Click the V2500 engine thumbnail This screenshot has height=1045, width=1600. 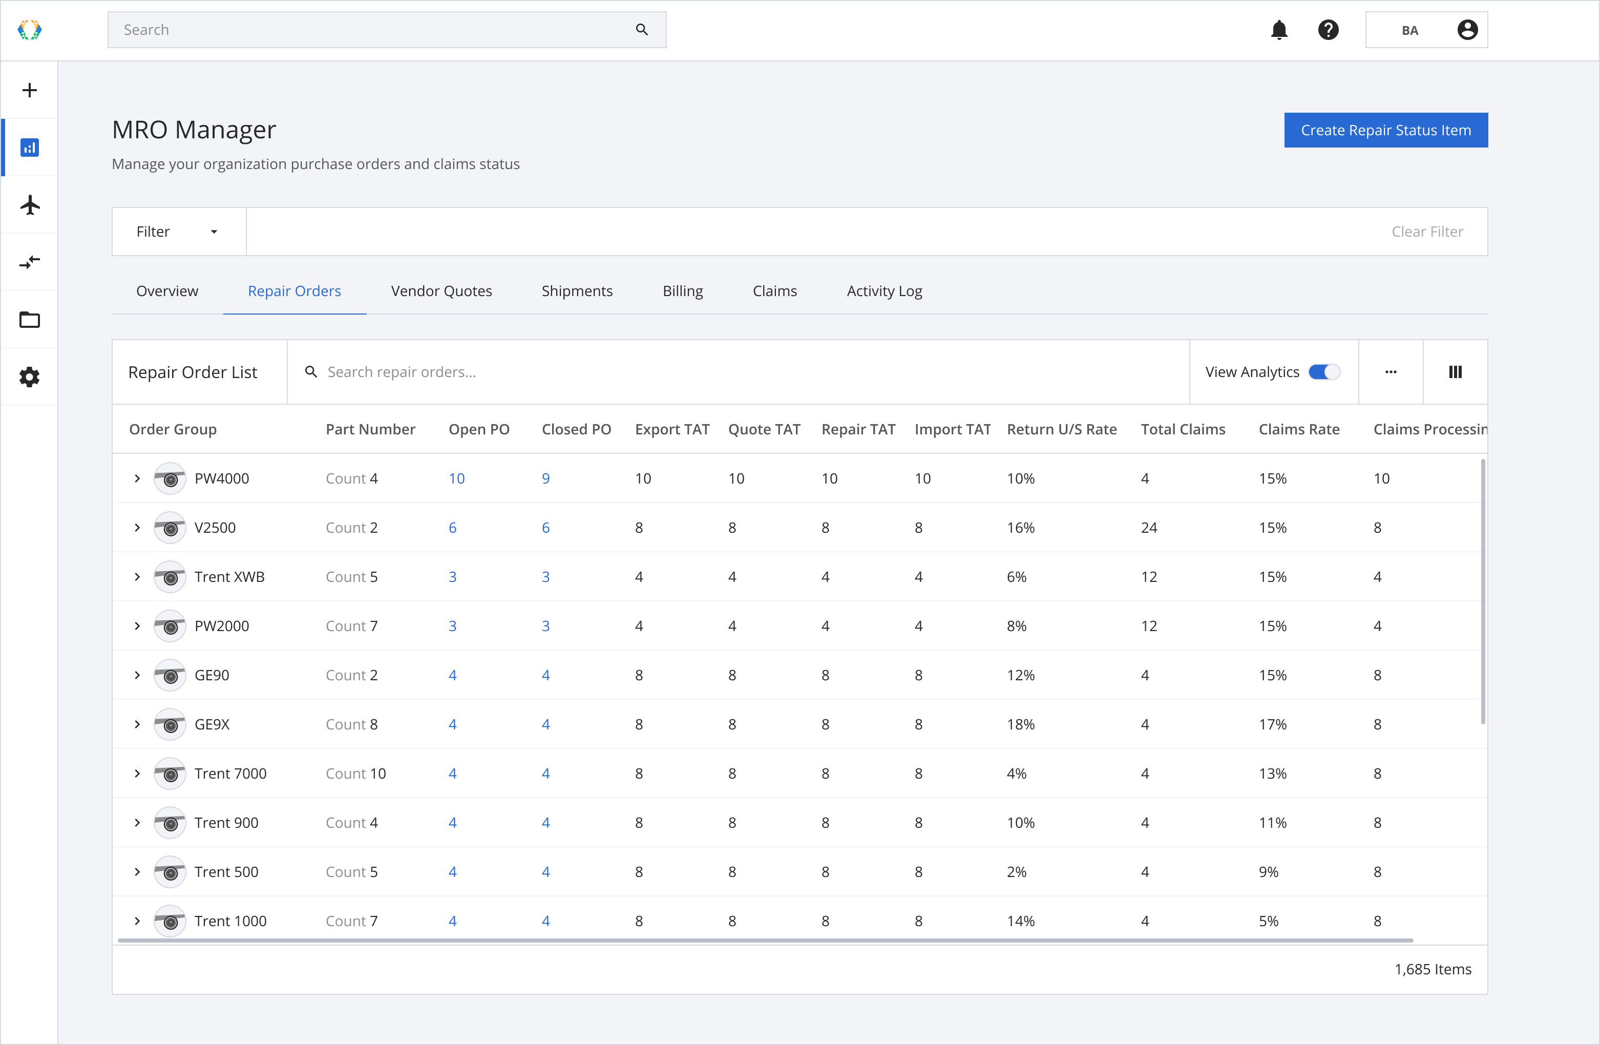(x=170, y=528)
